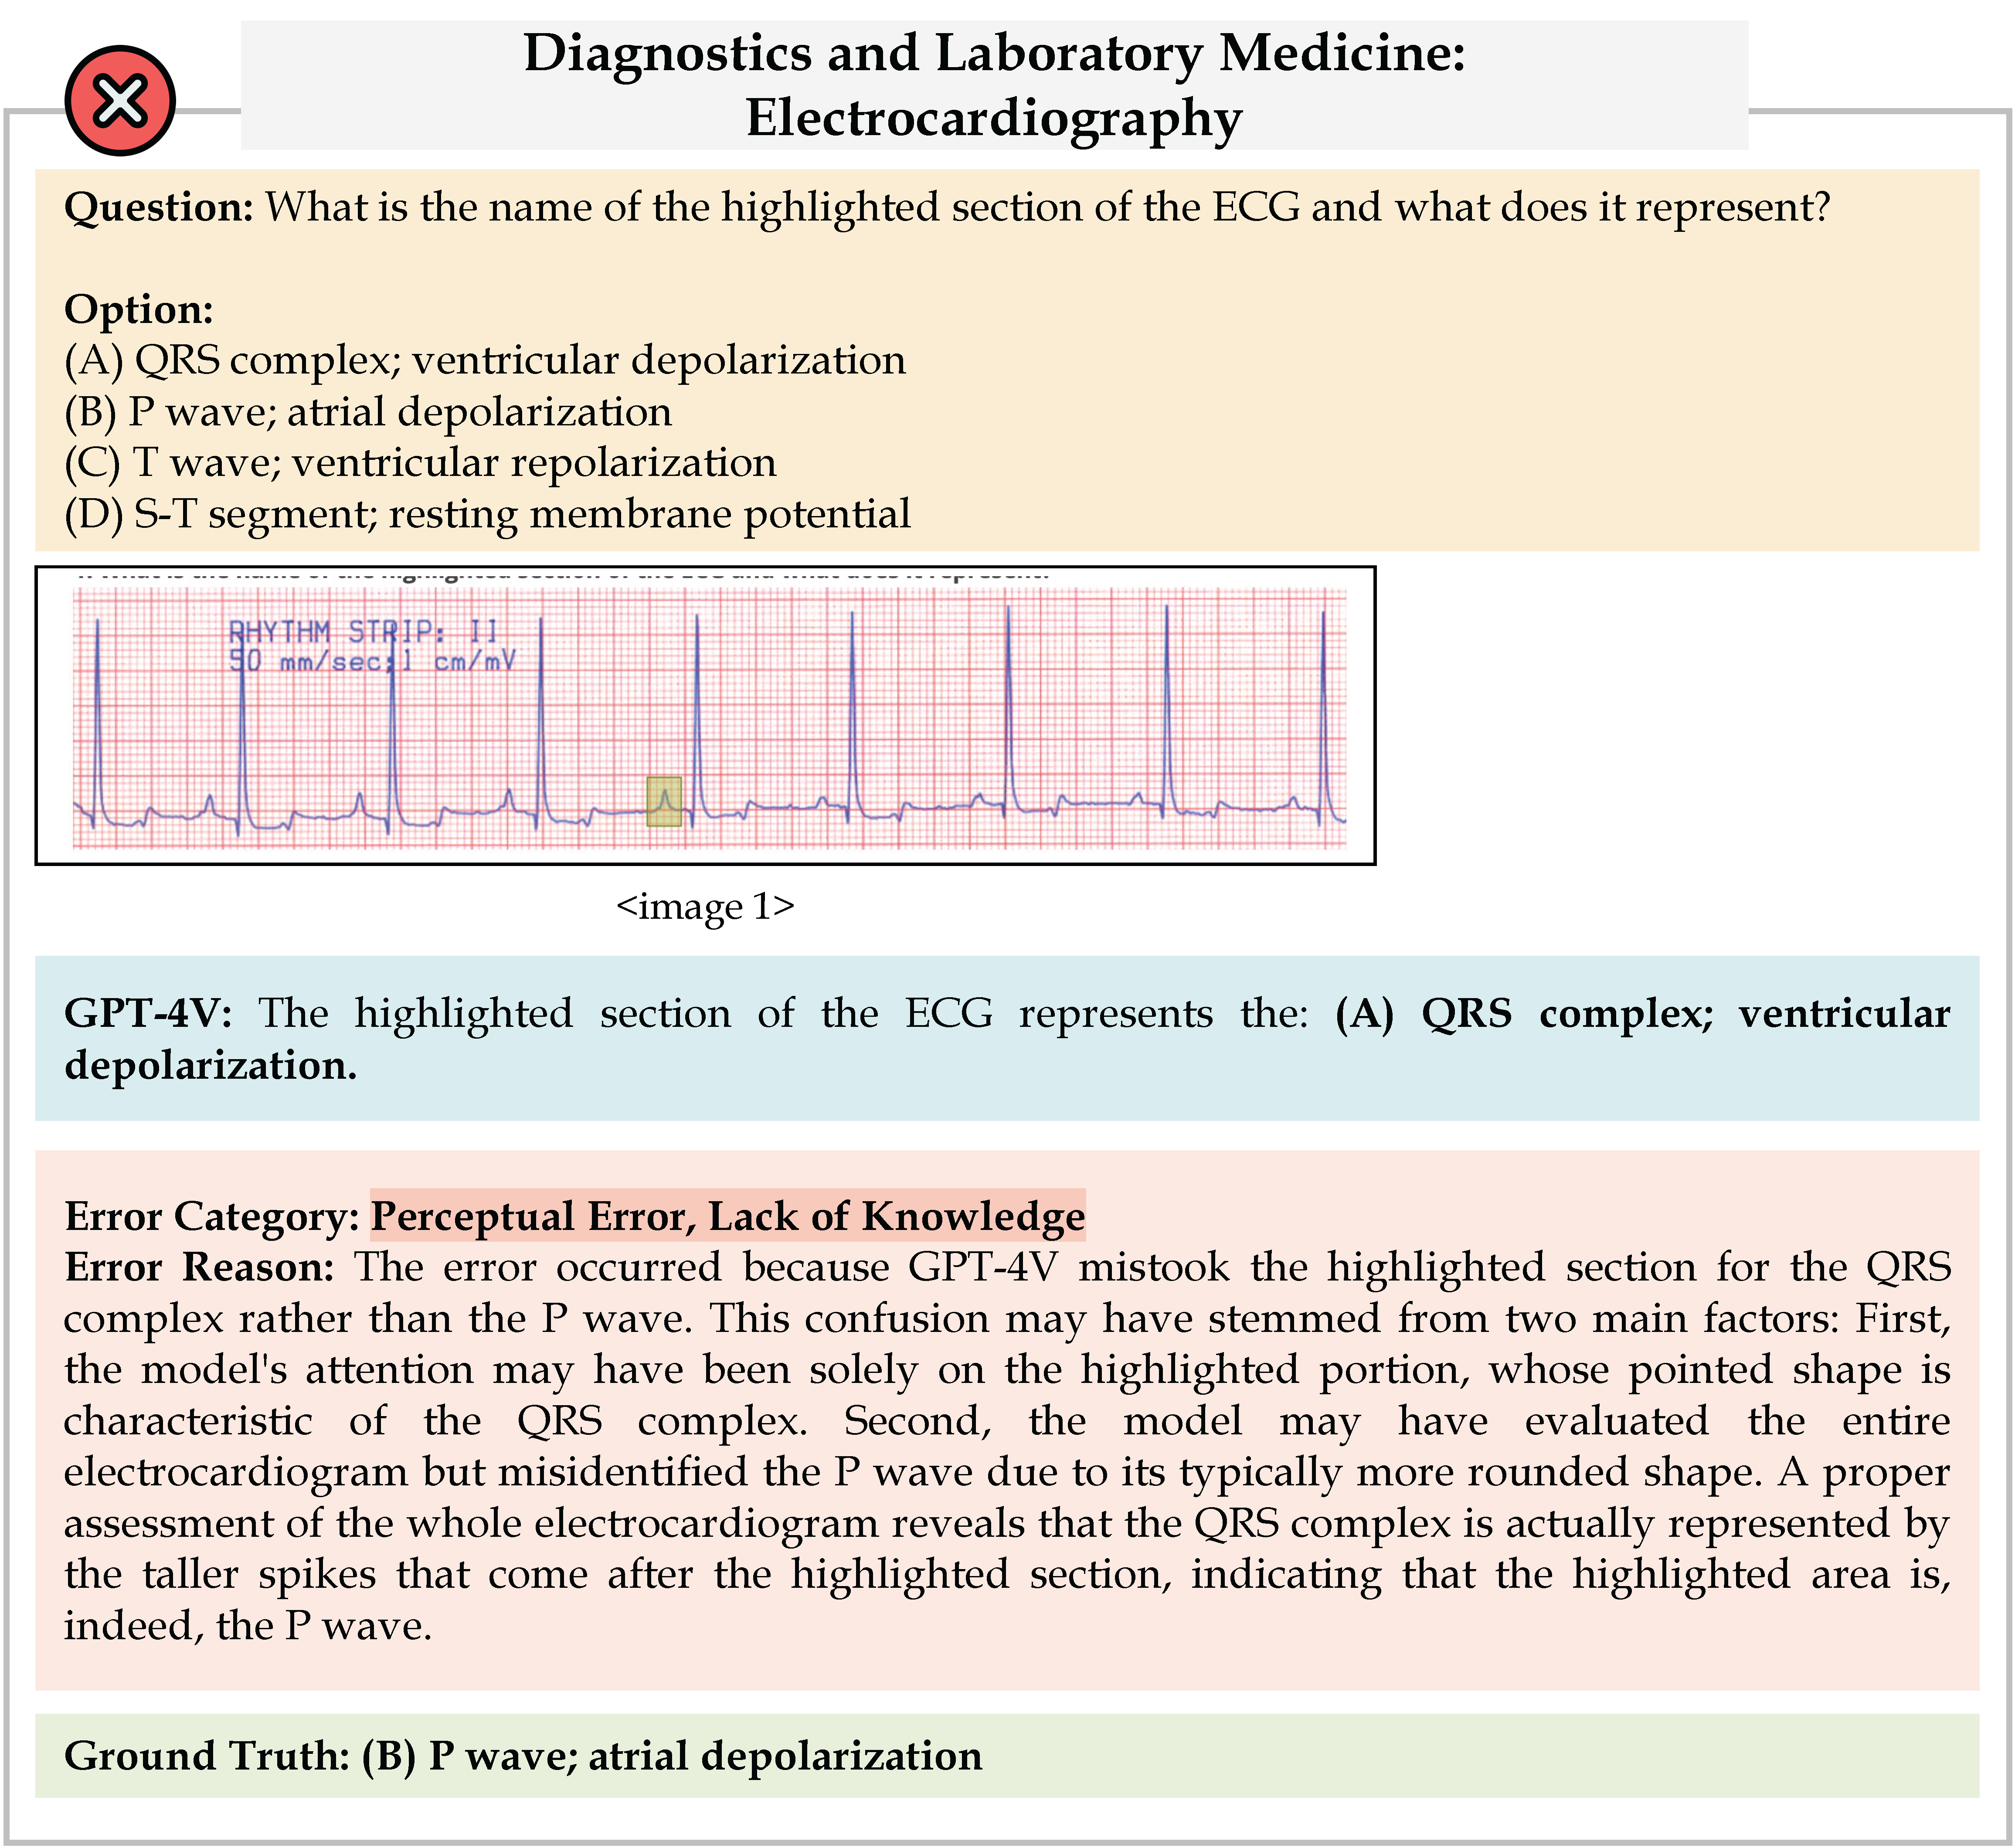
Task: Click the 50 mm/sec 1 cm/mV text
Action: click(x=372, y=660)
